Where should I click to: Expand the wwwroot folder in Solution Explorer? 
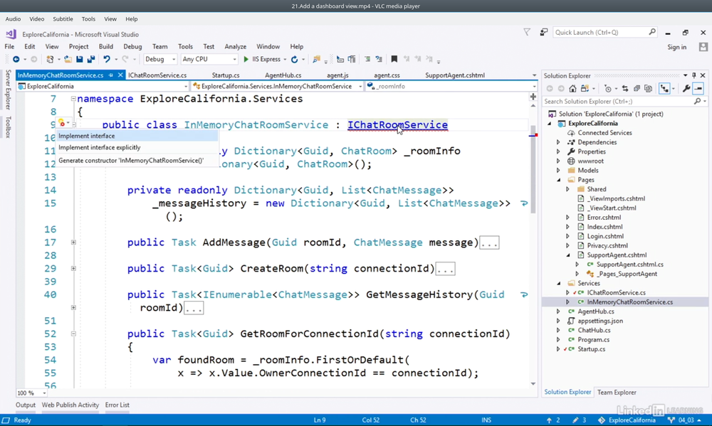coord(558,161)
